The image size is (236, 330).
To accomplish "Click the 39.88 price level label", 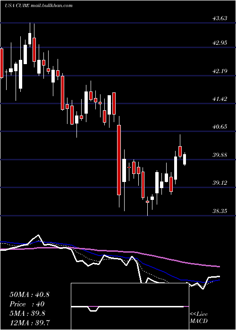I will [220, 155].
